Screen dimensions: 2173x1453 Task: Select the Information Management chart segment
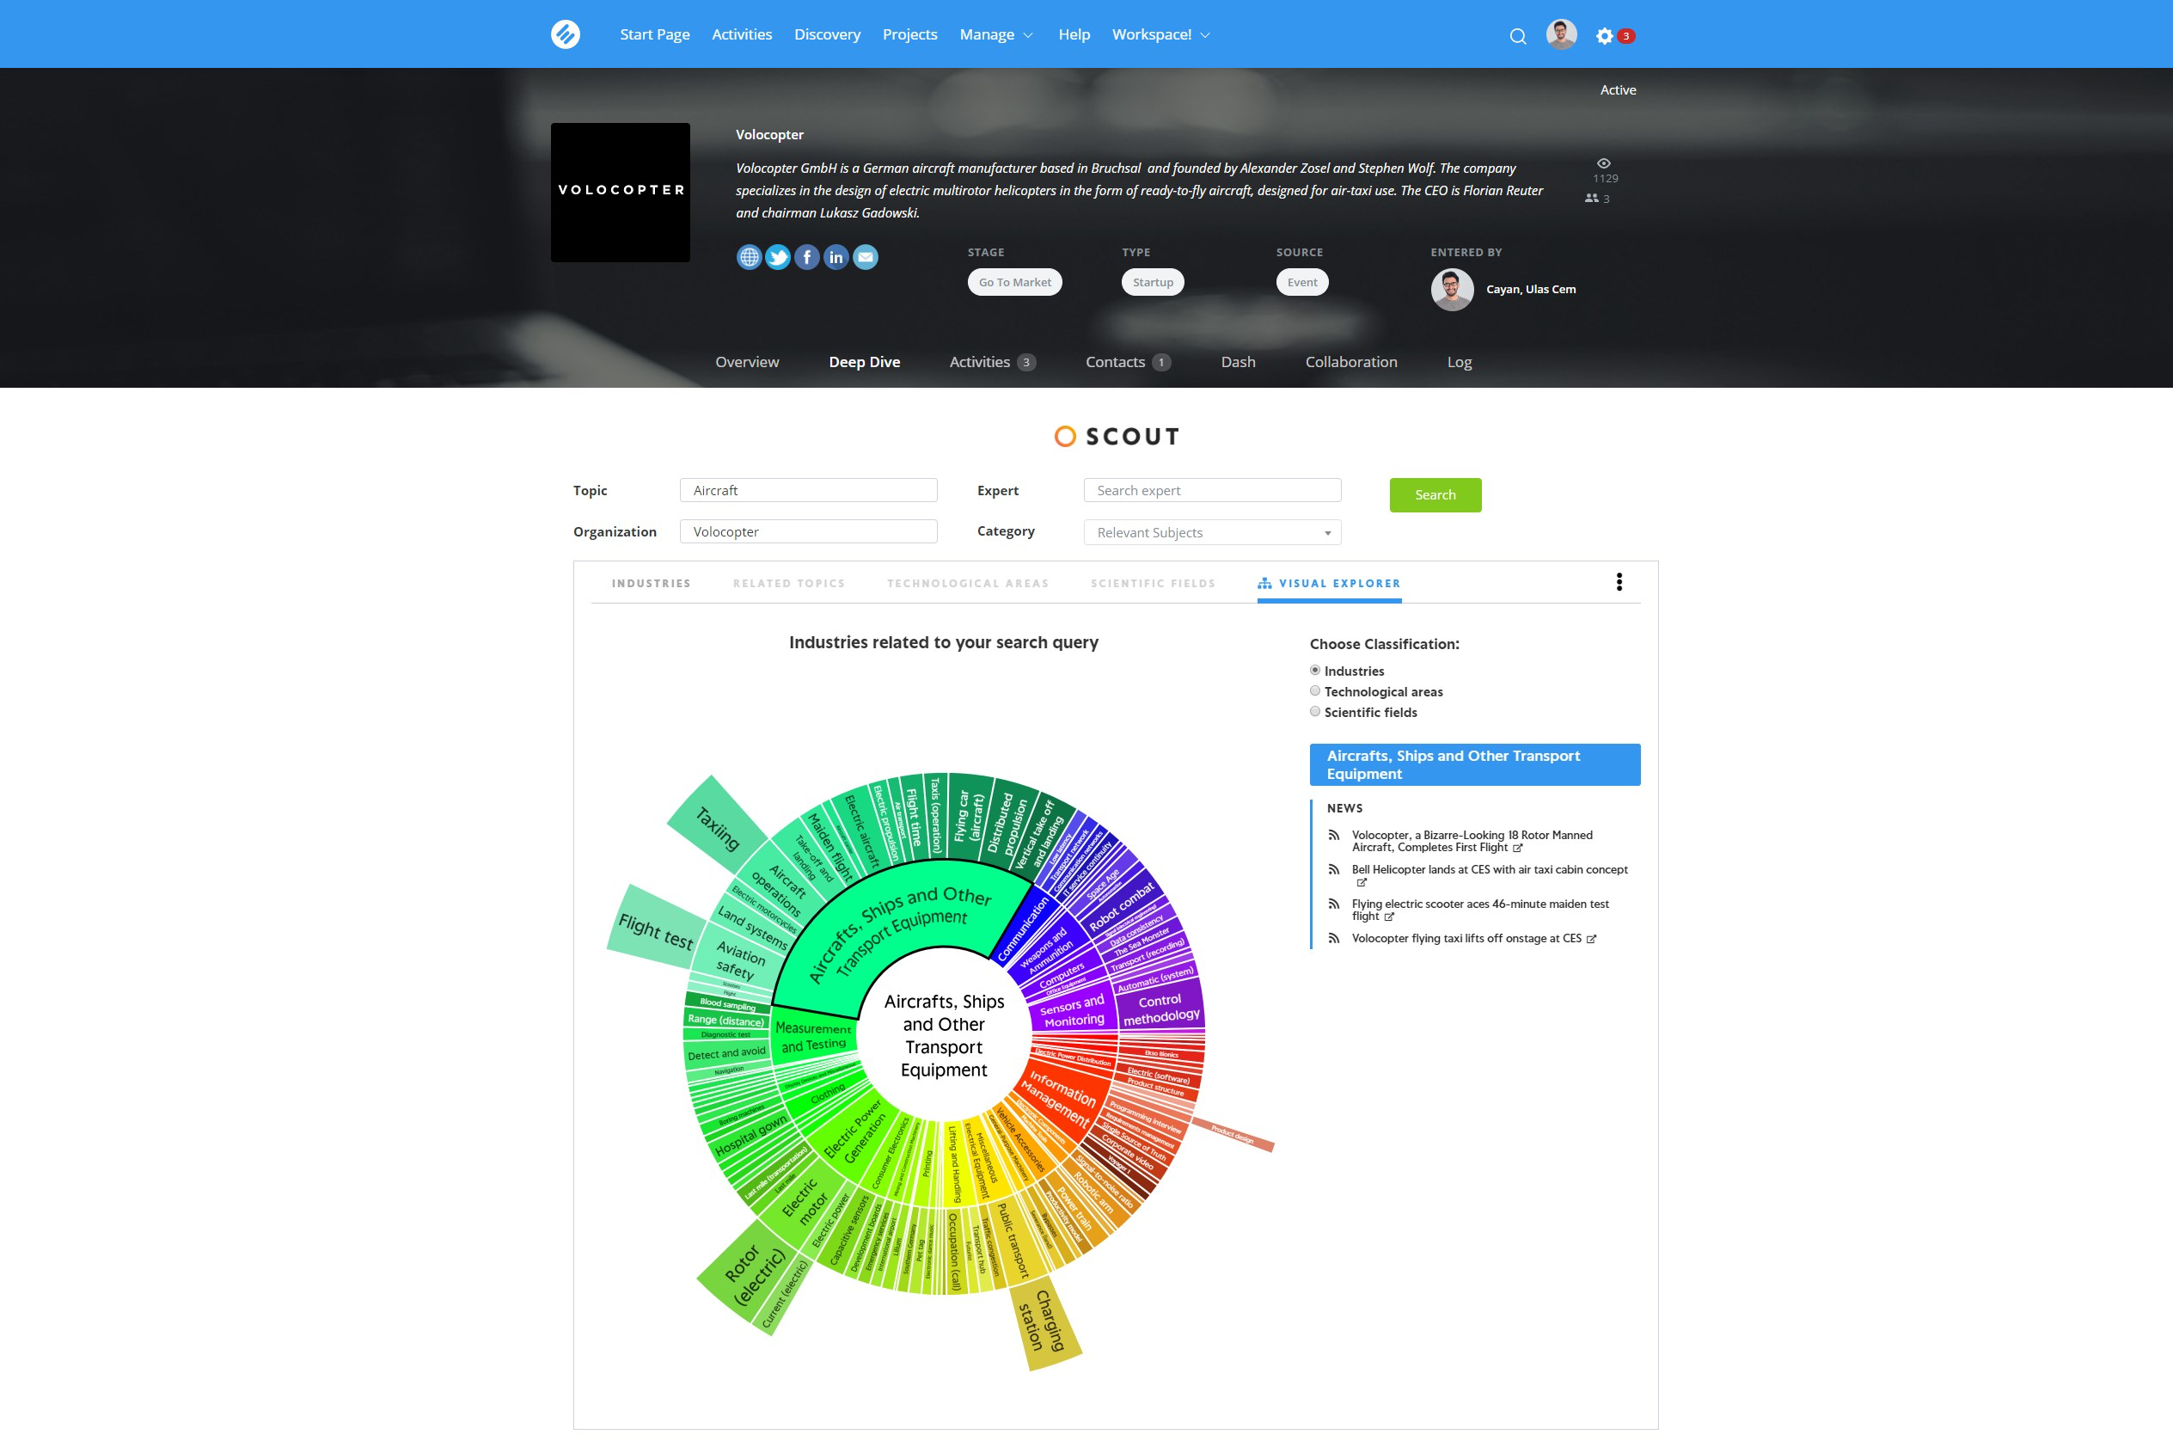tap(1062, 1097)
